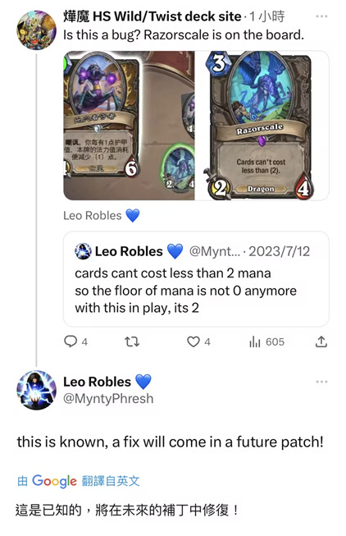Like the tweet with heart icon

coord(193,341)
